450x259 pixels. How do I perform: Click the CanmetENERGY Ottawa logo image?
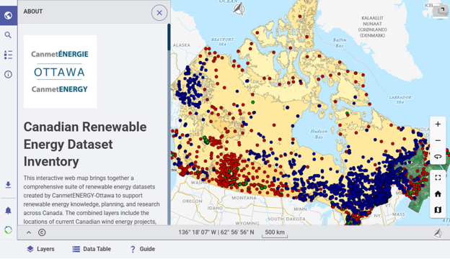tap(60, 71)
